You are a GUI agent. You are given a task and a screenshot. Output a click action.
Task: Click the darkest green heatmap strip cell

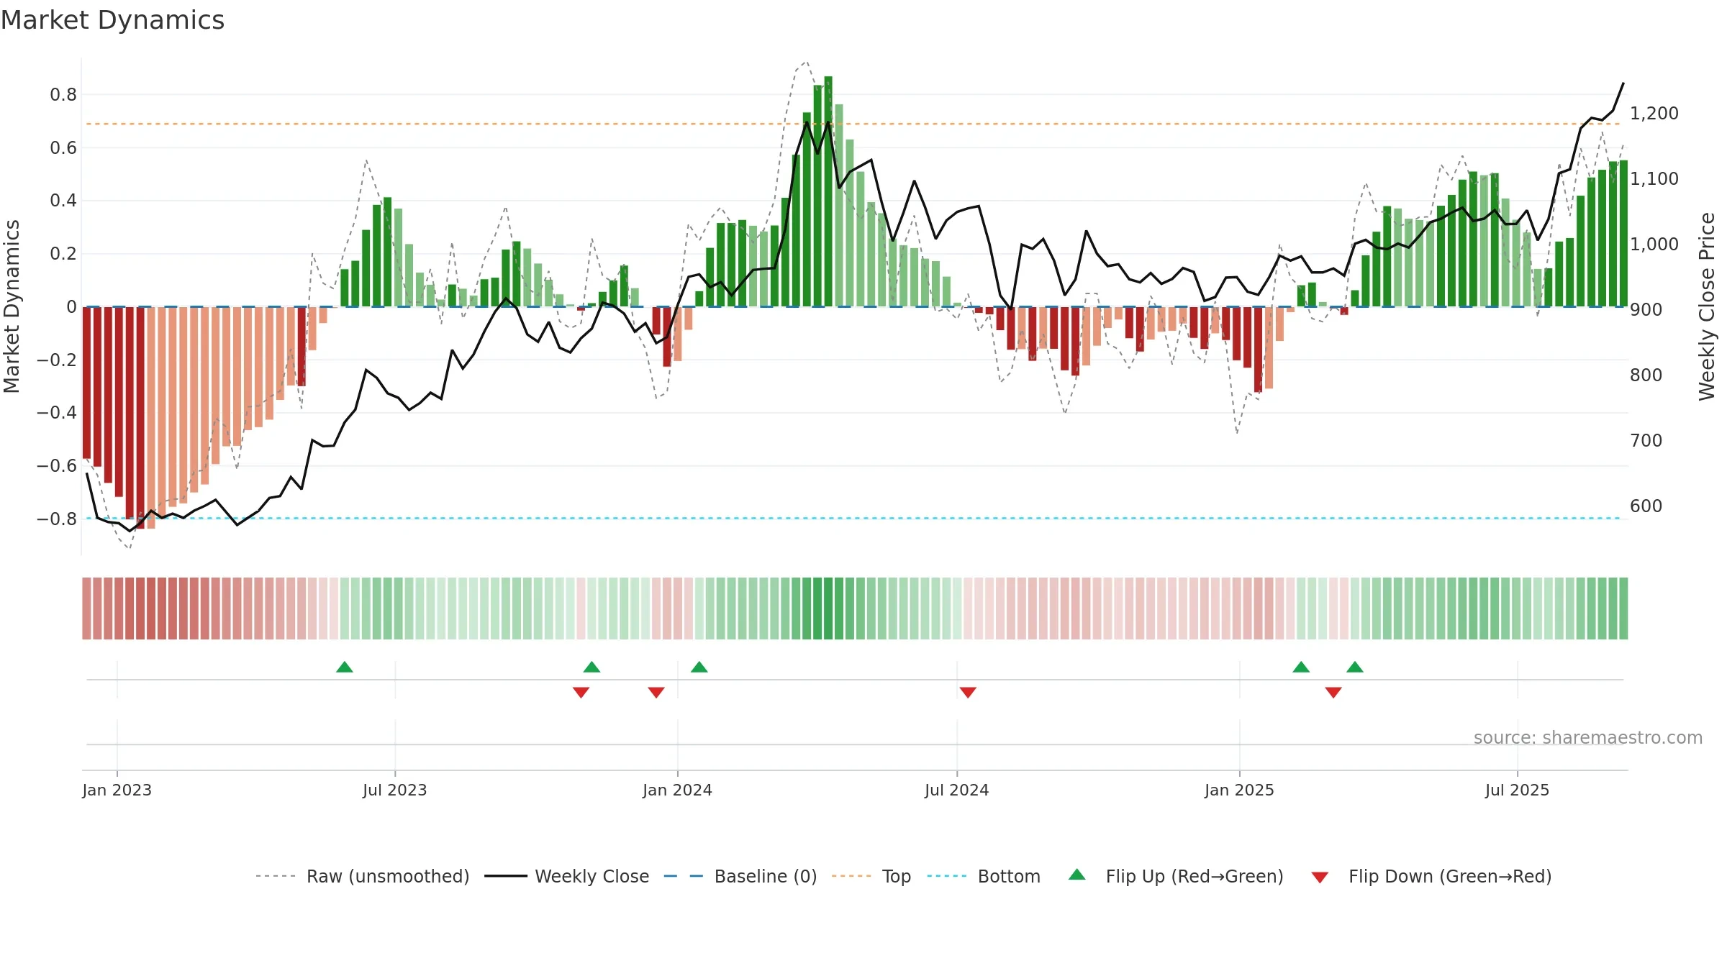828,608
